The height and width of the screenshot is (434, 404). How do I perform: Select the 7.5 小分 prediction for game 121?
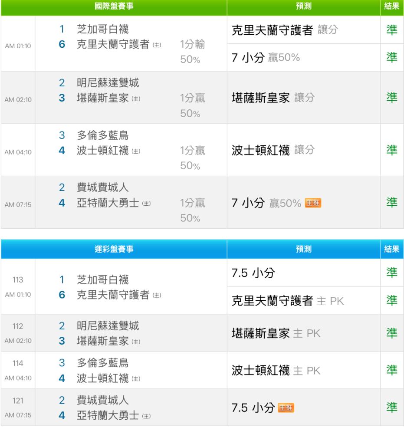point(253,408)
